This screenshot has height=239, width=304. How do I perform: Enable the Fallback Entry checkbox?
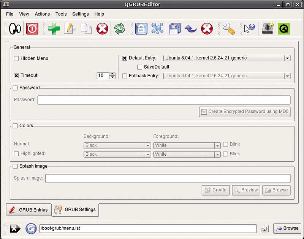tap(125, 76)
